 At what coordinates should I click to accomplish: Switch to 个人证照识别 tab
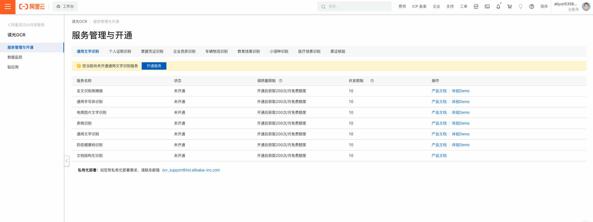[120, 51]
